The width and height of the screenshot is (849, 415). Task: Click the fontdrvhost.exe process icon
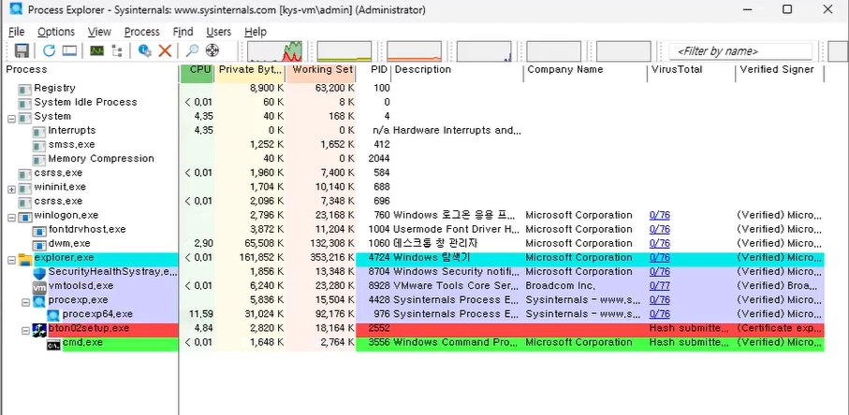click(39, 231)
